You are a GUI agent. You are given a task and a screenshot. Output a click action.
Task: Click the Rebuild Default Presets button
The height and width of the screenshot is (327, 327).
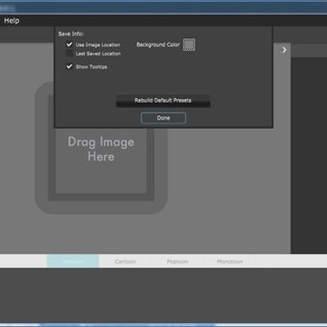[163, 101]
